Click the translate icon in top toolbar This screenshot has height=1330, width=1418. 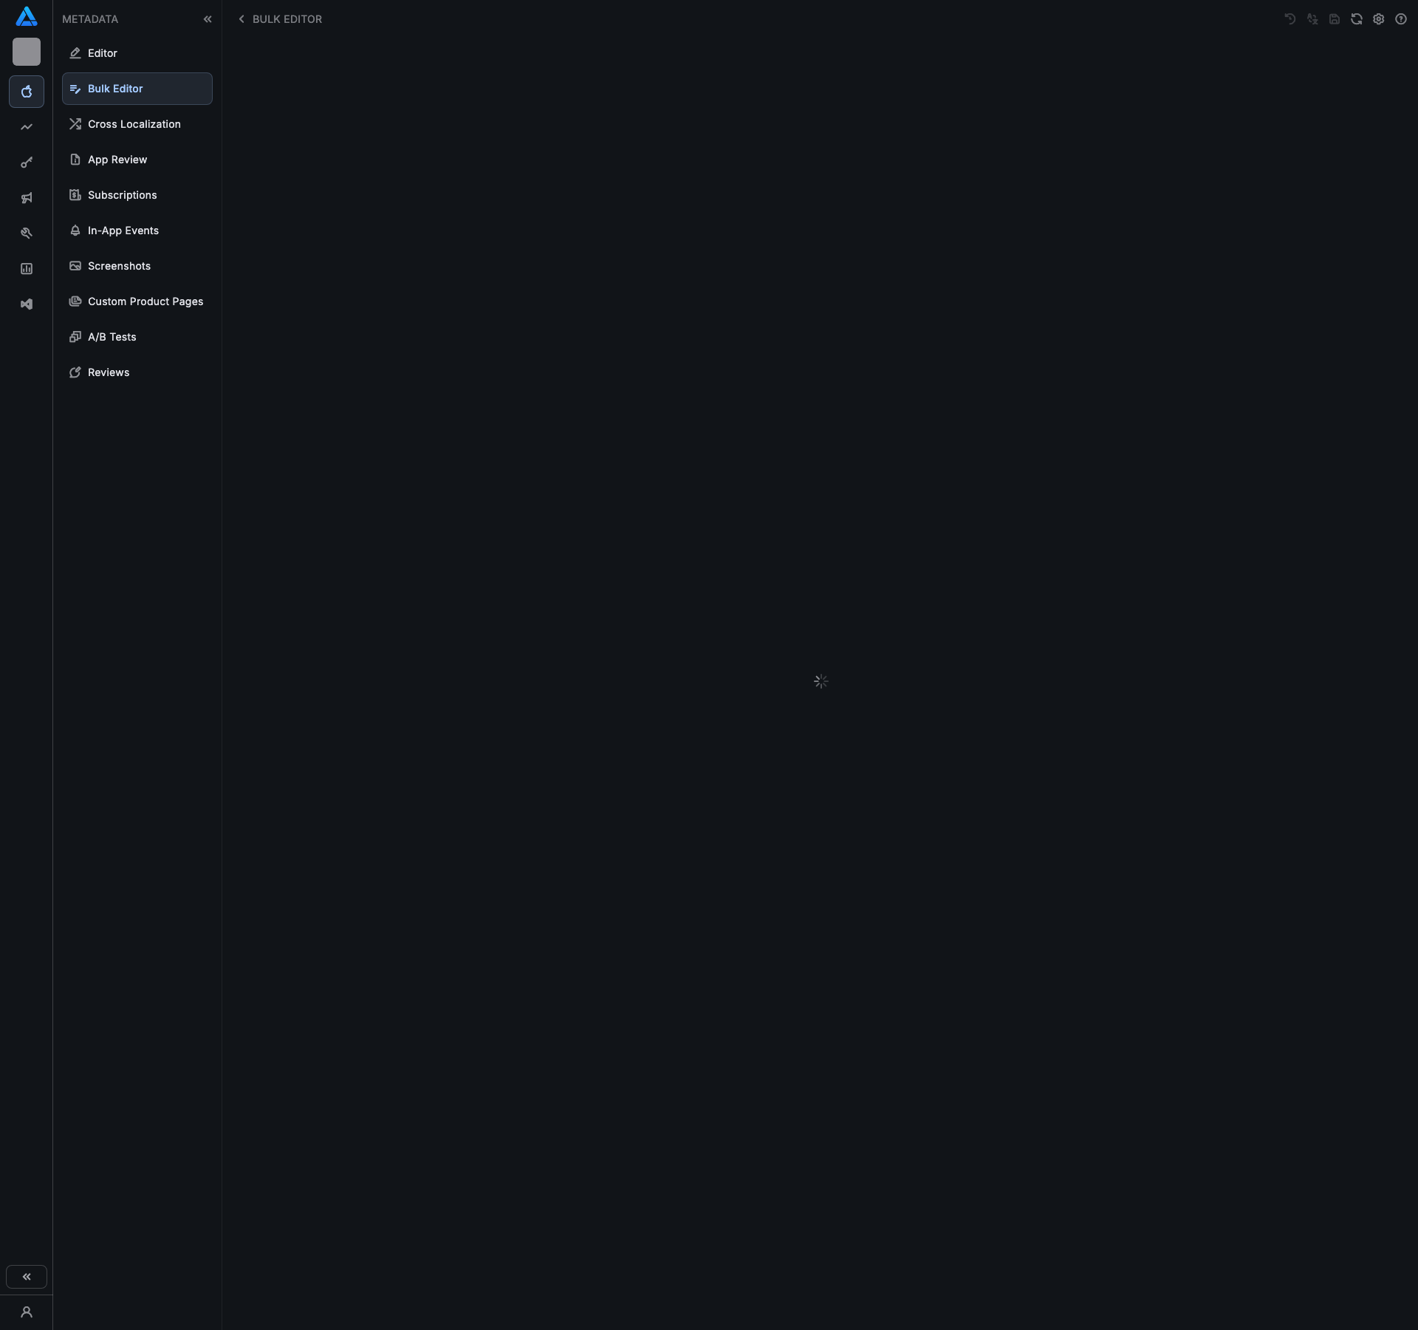pyautogui.click(x=1312, y=19)
